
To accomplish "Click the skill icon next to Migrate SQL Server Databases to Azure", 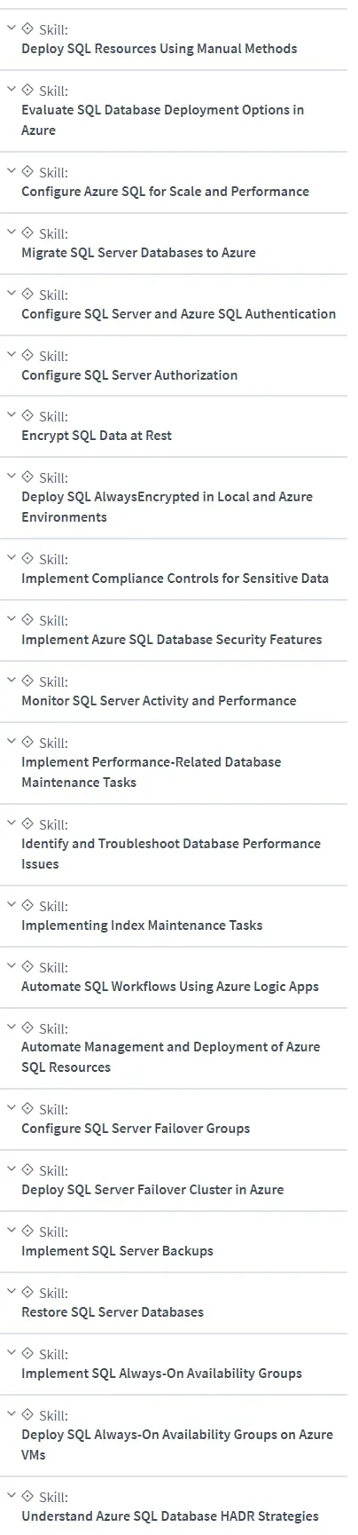I will point(27,232).
